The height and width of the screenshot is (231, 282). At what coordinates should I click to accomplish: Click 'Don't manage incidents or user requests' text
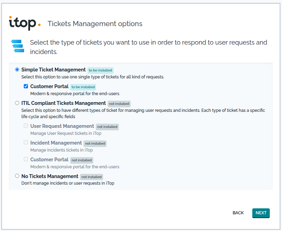[68, 183]
